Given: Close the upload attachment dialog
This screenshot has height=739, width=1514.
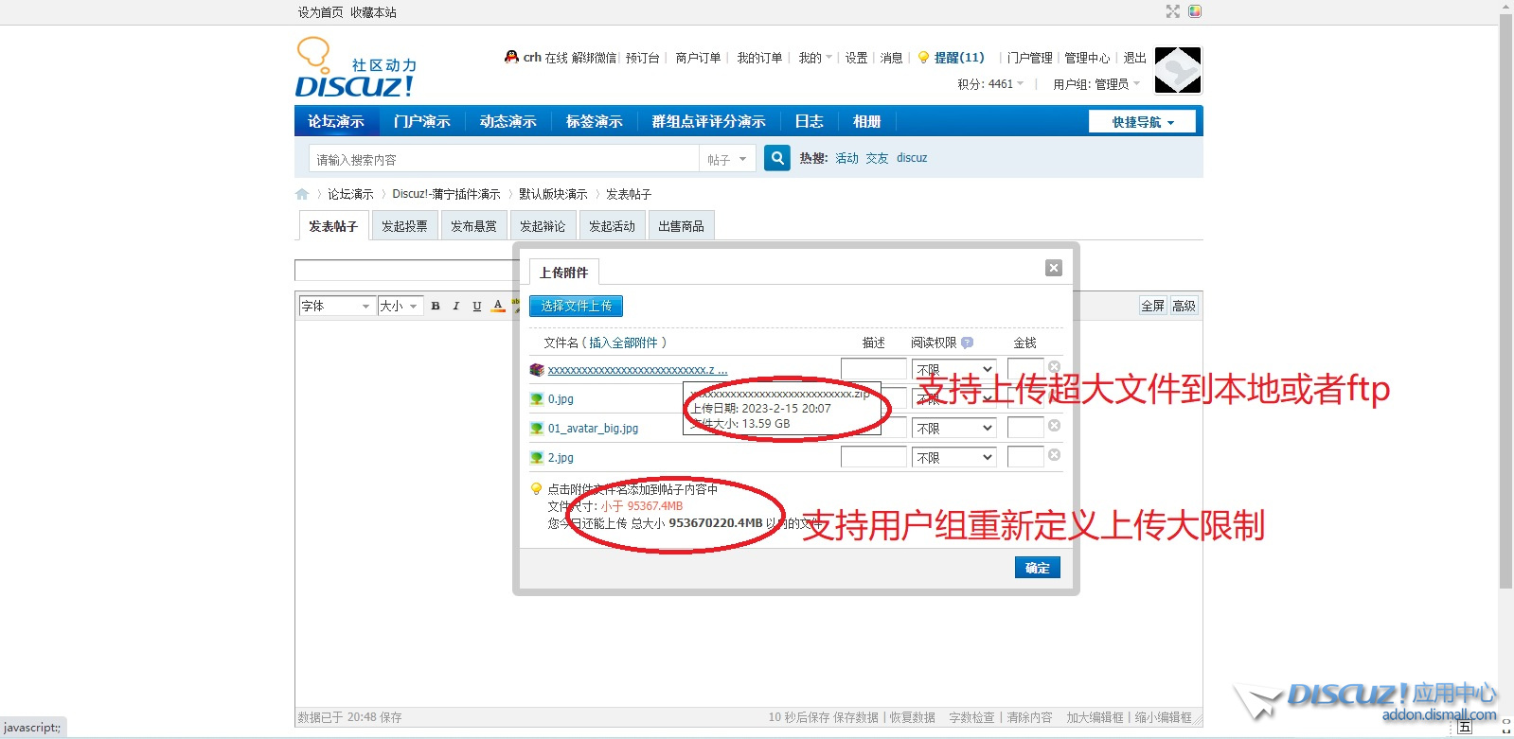Looking at the screenshot, I should pos(1053,268).
